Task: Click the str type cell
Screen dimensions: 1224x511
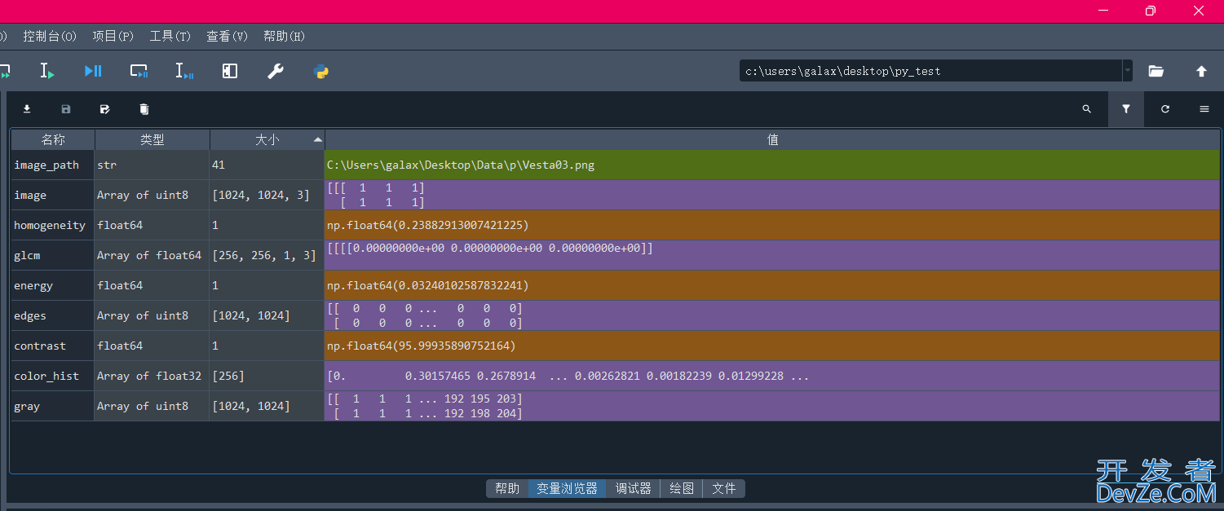Action: coord(152,165)
